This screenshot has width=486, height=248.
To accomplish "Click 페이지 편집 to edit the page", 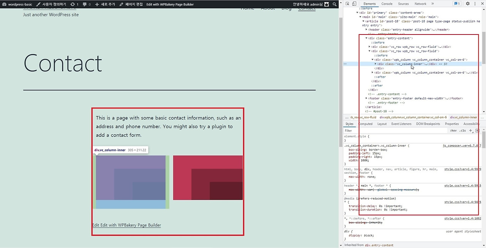I will 131,4.
